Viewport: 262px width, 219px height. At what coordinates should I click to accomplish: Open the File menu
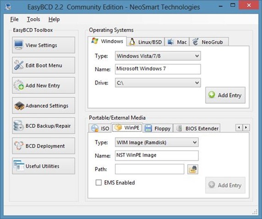pos(14,19)
